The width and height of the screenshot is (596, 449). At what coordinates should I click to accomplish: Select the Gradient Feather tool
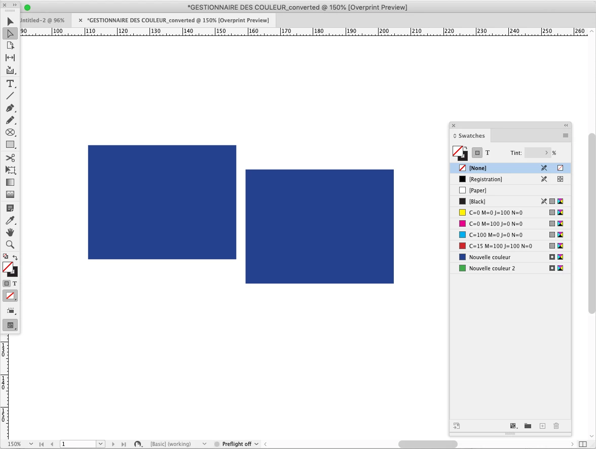[10, 194]
